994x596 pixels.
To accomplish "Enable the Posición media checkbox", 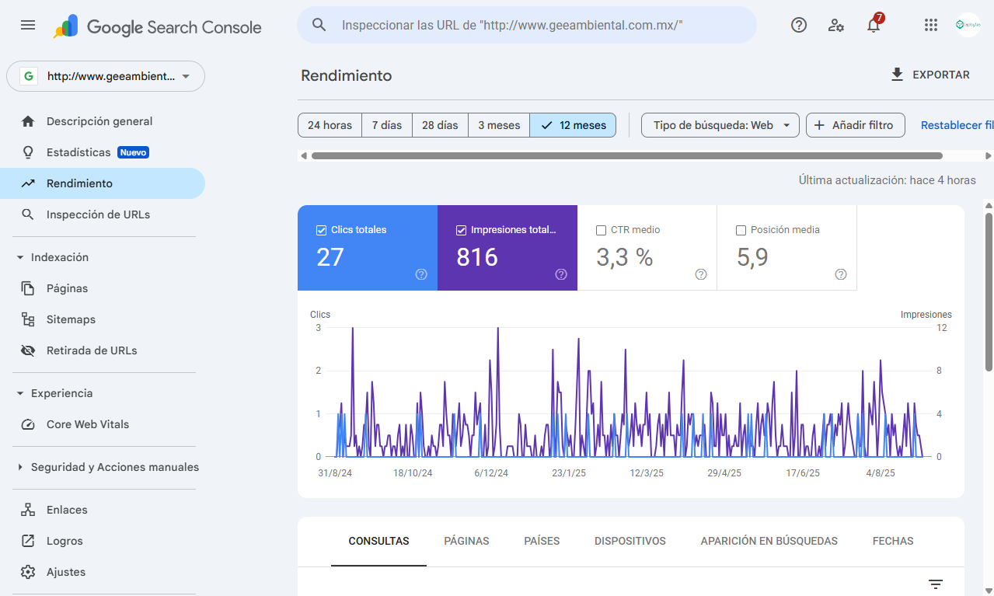I will (x=741, y=230).
